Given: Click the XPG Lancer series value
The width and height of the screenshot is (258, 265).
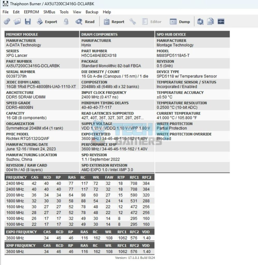Looking at the screenshot, I should (17, 55).
